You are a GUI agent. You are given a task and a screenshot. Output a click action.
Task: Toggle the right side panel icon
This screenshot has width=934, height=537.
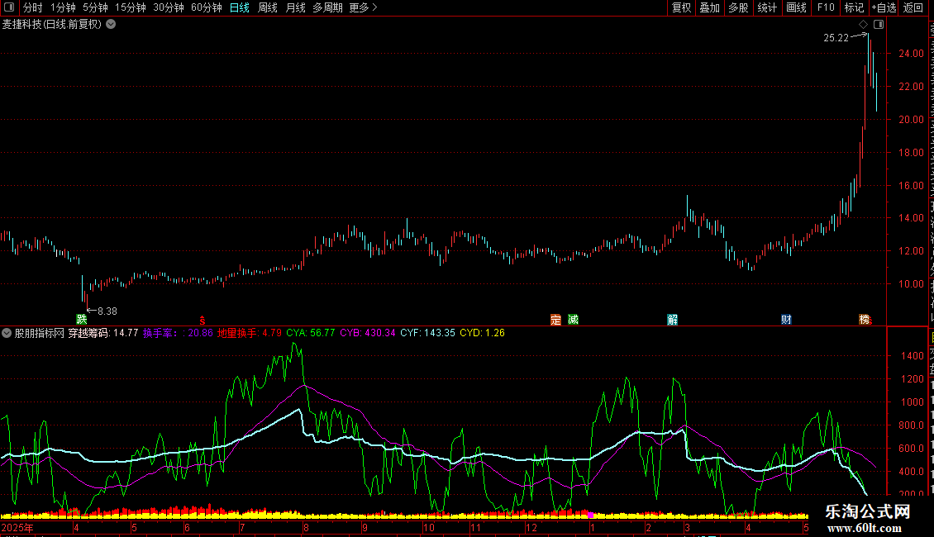coord(879,25)
